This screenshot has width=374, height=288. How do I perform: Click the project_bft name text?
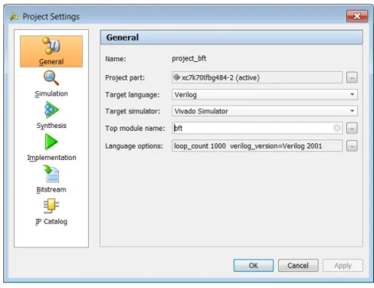click(x=189, y=58)
